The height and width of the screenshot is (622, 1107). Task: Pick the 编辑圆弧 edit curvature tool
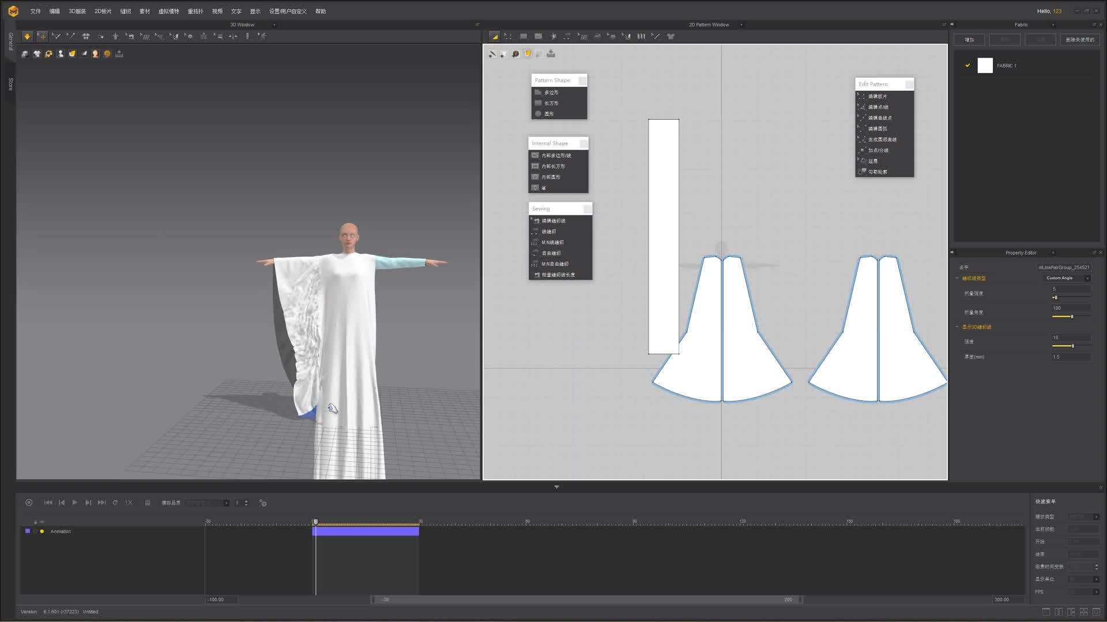click(x=878, y=128)
